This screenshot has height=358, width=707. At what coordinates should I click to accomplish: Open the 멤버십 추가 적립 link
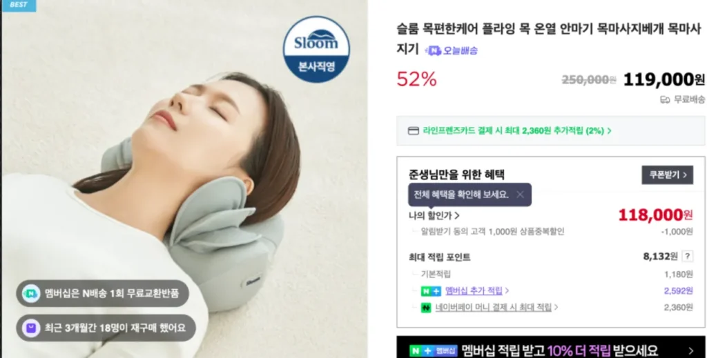click(474, 291)
